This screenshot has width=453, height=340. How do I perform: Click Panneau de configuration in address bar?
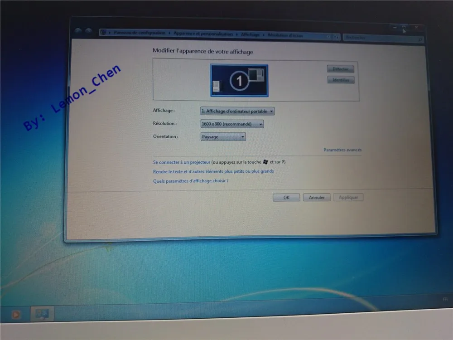140,33
